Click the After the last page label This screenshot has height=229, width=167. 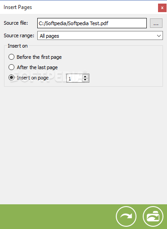point(37,67)
